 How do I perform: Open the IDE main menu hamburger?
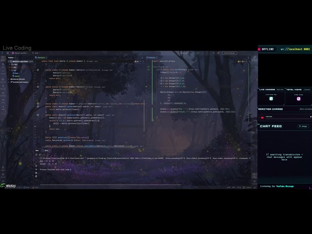[8, 53]
